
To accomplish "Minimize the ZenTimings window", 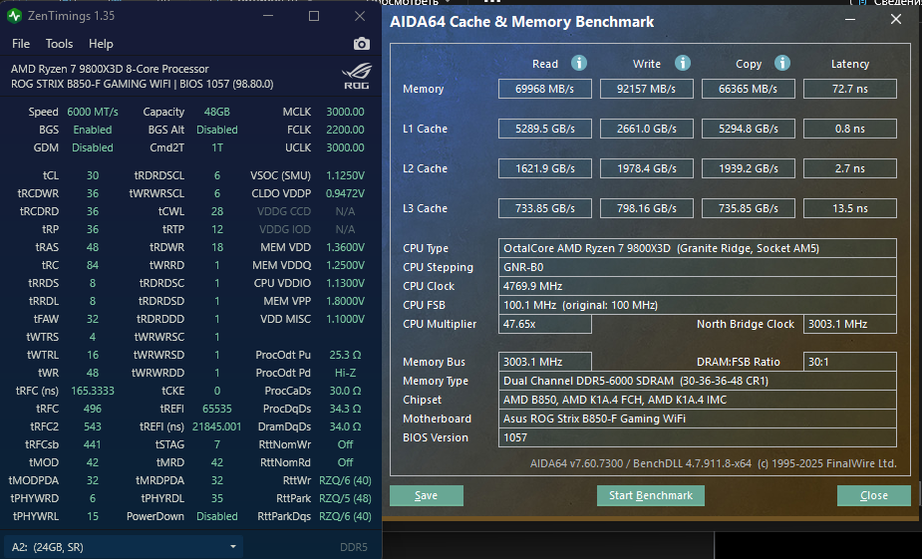I will point(268,16).
